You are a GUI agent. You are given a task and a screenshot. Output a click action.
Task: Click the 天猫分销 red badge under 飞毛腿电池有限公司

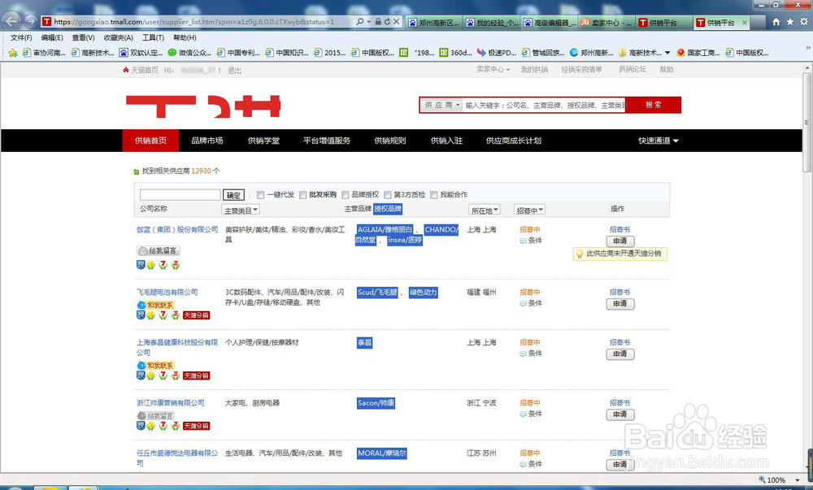tap(197, 315)
